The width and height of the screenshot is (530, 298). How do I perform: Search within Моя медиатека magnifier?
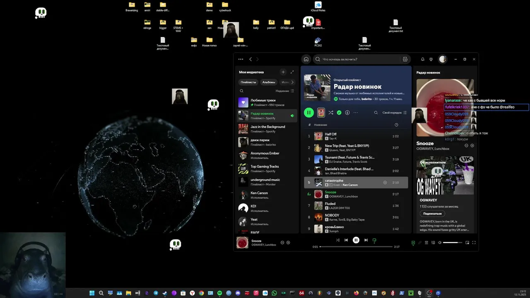pos(242,91)
